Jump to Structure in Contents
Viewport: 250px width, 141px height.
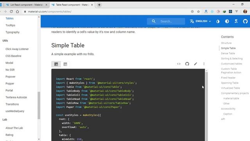click(x=226, y=43)
